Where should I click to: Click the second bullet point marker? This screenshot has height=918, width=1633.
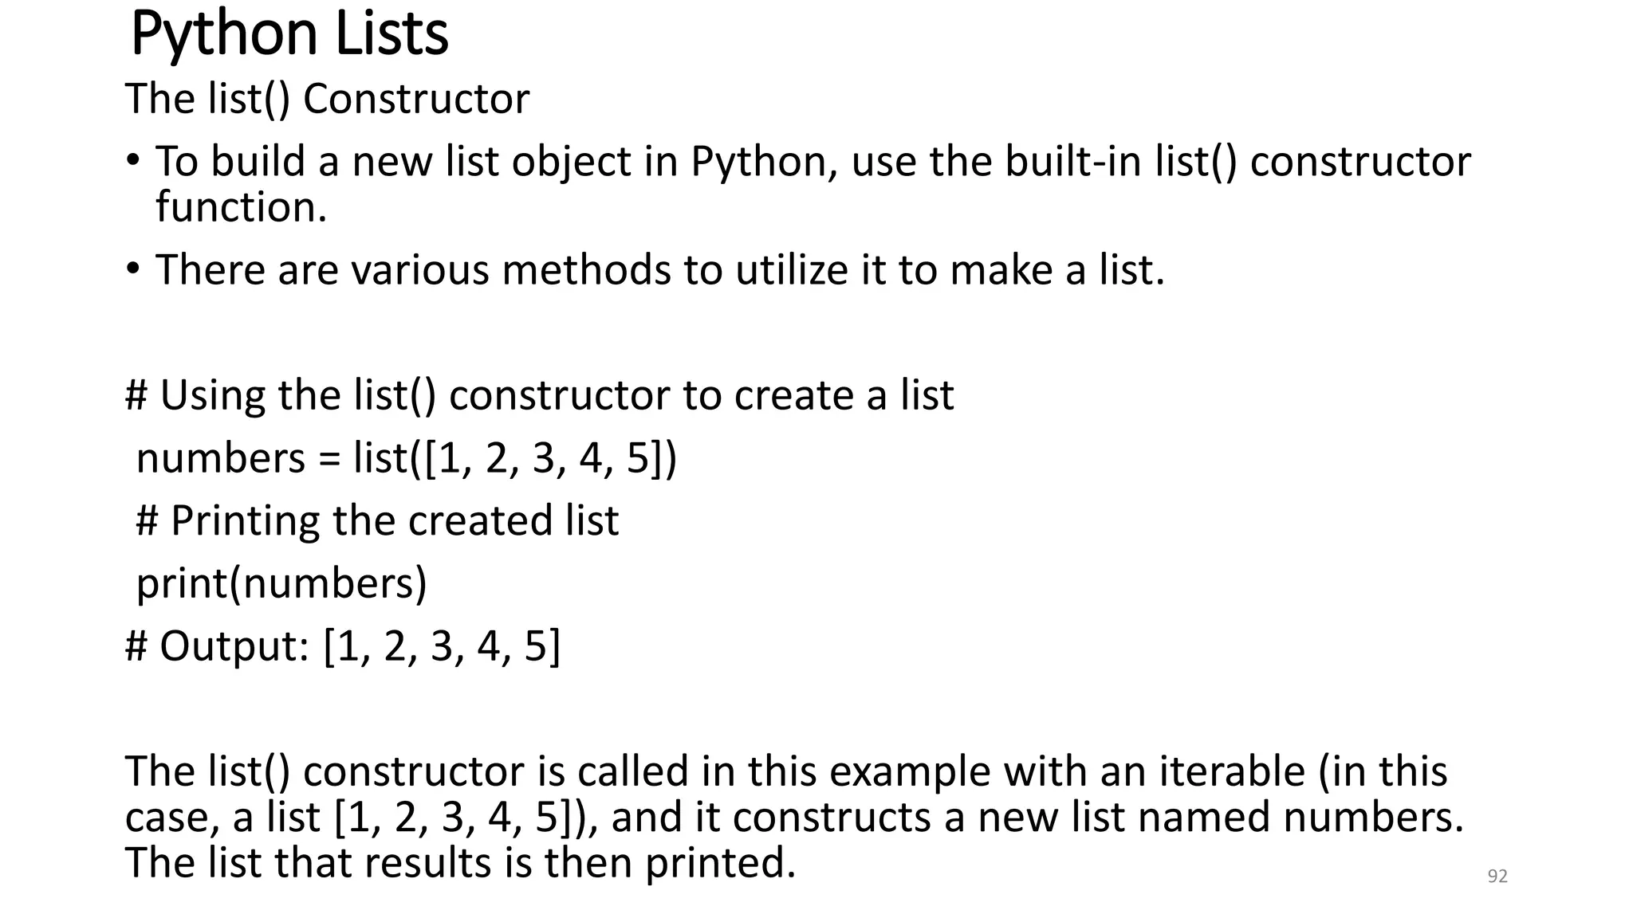point(132,269)
